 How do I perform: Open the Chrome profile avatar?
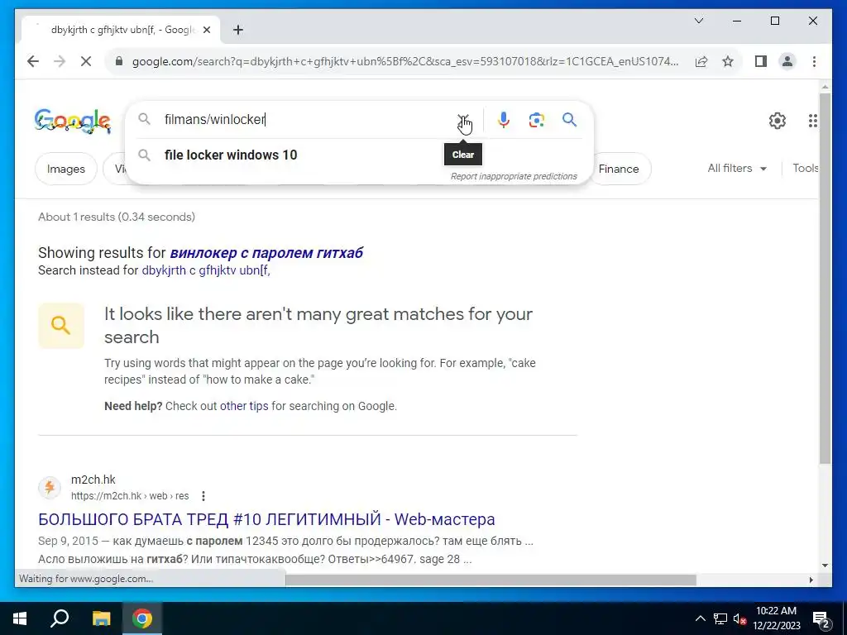point(787,61)
